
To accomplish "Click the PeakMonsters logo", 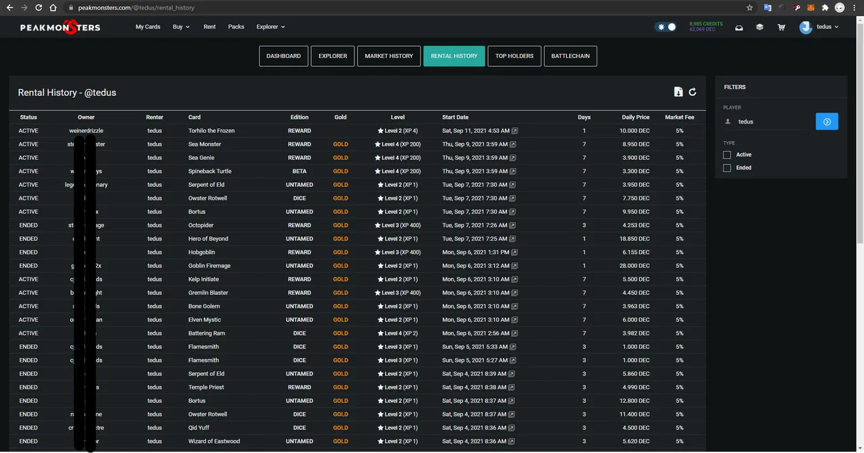I will click(x=60, y=27).
